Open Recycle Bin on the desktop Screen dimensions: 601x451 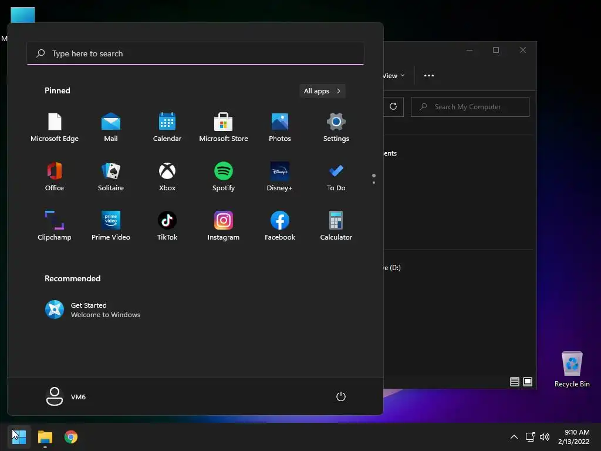(x=572, y=369)
